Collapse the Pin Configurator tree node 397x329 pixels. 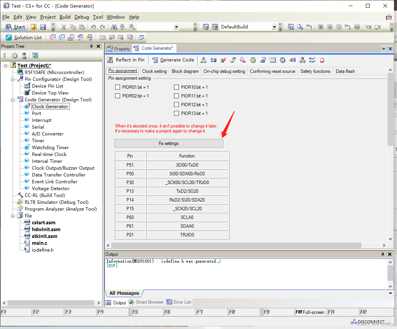[13, 79]
